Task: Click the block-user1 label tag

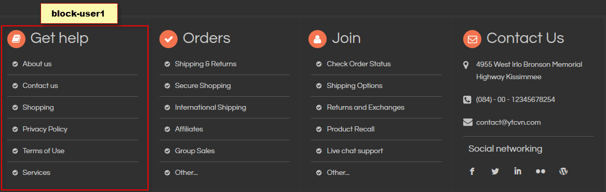Action: pyautogui.click(x=79, y=14)
